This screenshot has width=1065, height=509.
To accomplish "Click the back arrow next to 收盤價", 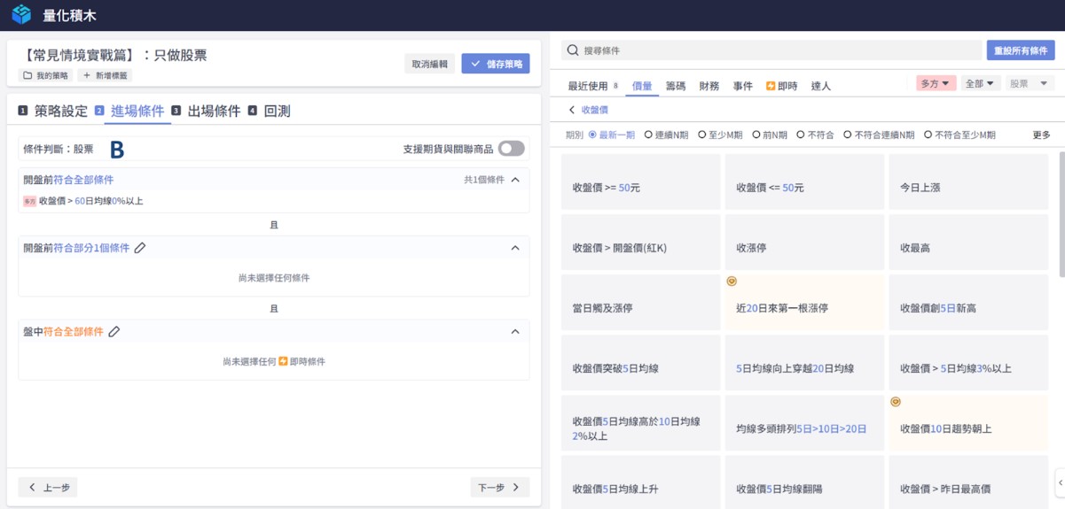I will tap(572, 110).
